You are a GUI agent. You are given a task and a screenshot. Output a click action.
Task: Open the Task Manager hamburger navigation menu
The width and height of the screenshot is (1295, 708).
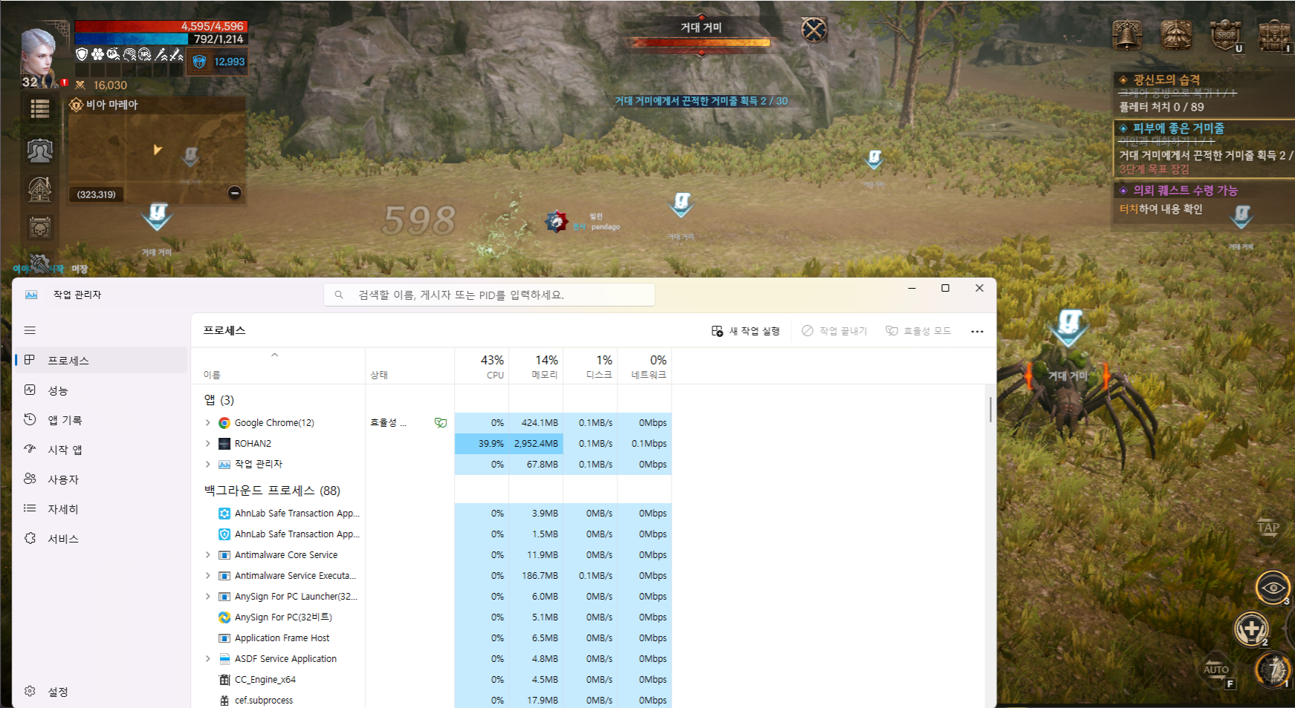(x=30, y=330)
